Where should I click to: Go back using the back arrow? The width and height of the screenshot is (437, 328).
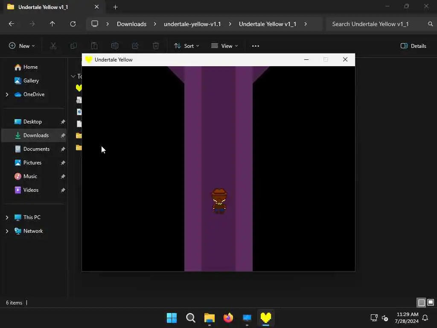tap(12, 24)
